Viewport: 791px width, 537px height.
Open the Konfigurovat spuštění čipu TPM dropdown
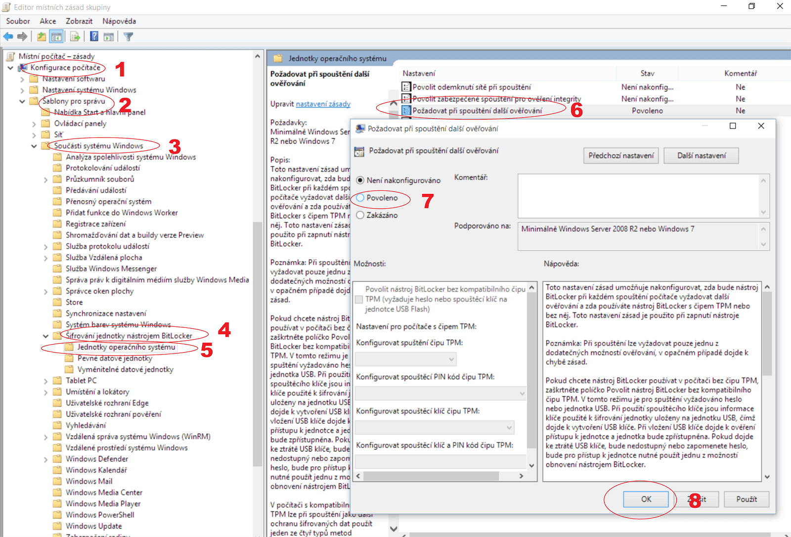[406, 359]
